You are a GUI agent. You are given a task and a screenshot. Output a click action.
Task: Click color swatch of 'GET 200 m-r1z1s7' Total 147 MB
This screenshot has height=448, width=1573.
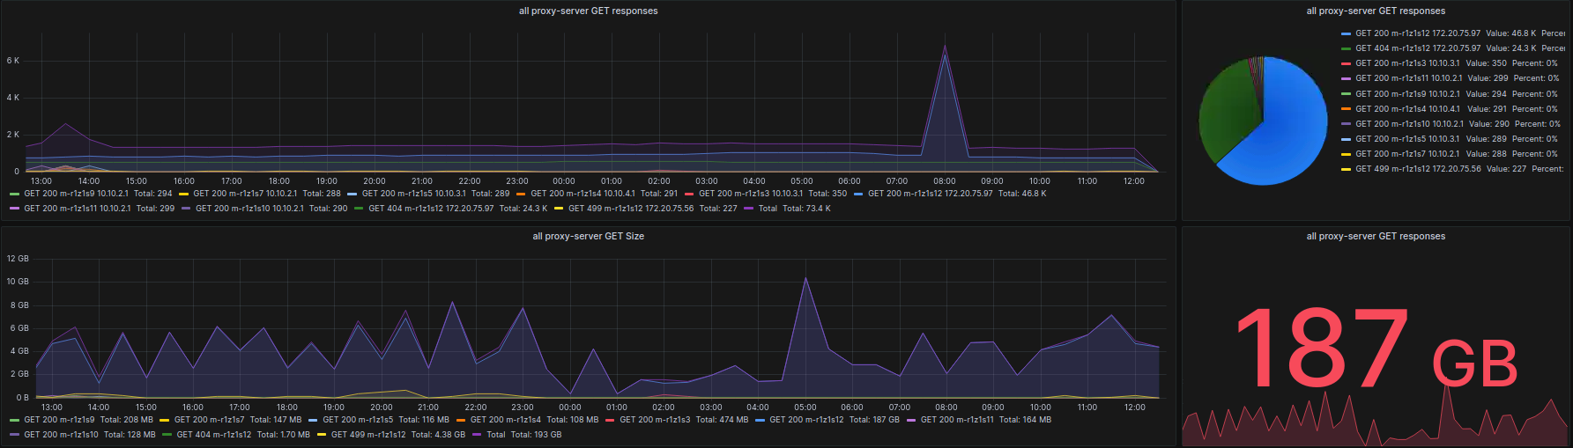coord(165,420)
